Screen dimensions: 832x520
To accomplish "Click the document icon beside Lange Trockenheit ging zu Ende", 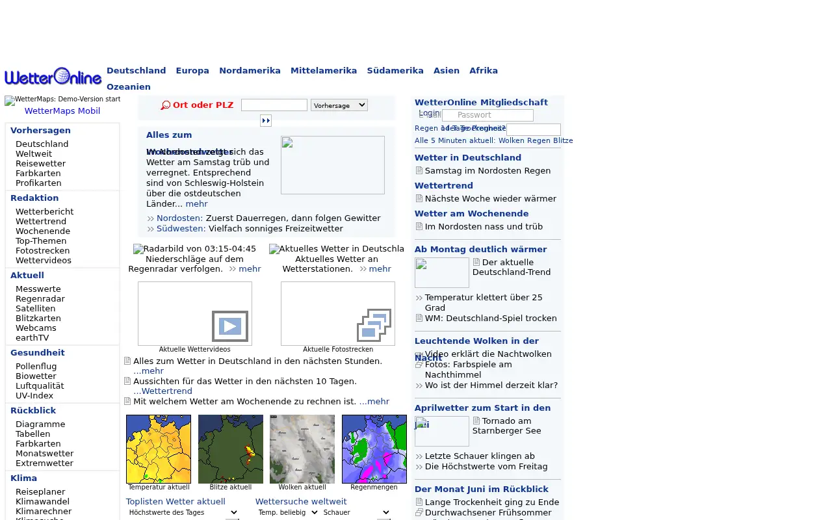I will click(x=419, y=502).
